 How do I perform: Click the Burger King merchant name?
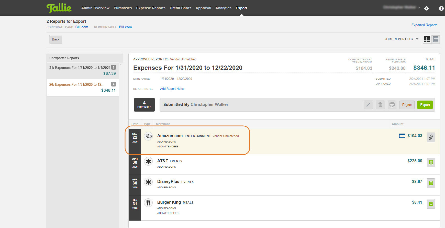(169, 202)
